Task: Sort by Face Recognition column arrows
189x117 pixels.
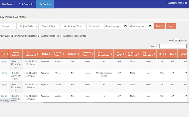Action: point(112,54)
